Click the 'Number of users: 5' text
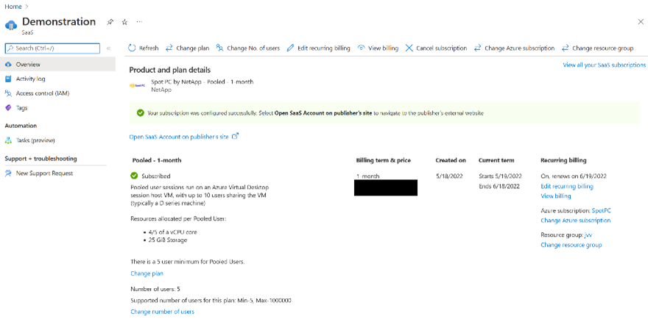The height and width of the screenshot is (319, 648). point(155,289)
